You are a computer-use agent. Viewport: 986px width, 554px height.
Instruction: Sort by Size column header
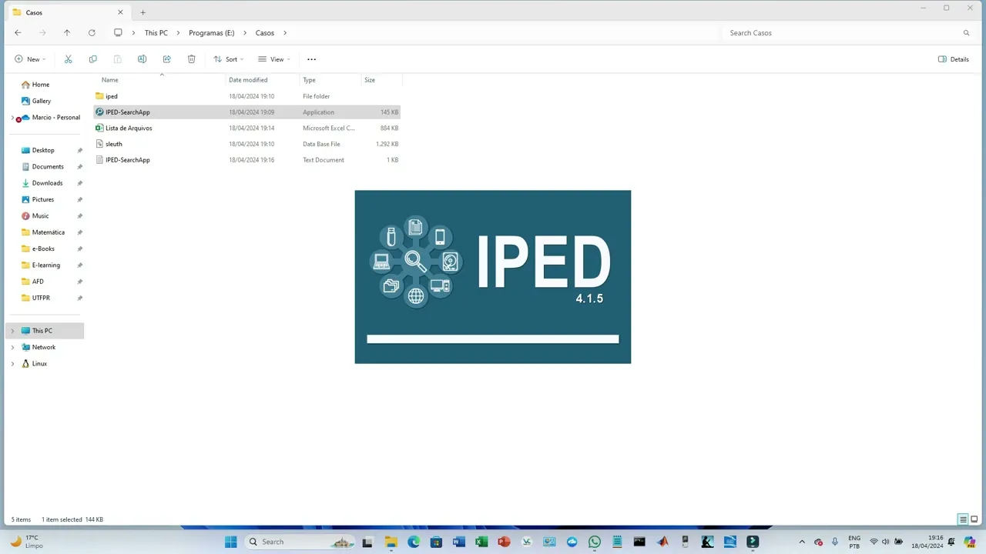370,80
